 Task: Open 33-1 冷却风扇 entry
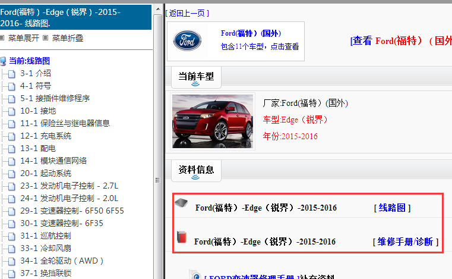click(x=46, y=248)
